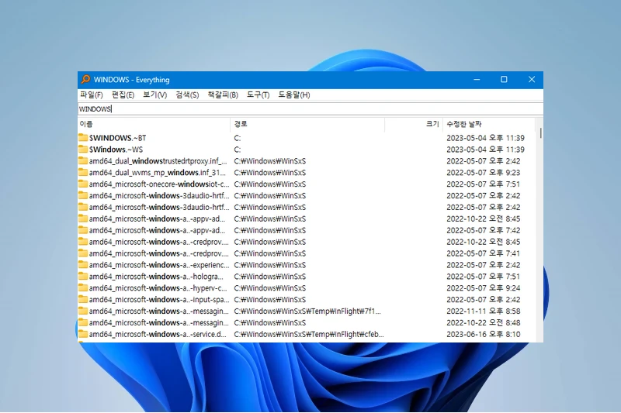Click the C: path of $Windows.~WS

238,150
